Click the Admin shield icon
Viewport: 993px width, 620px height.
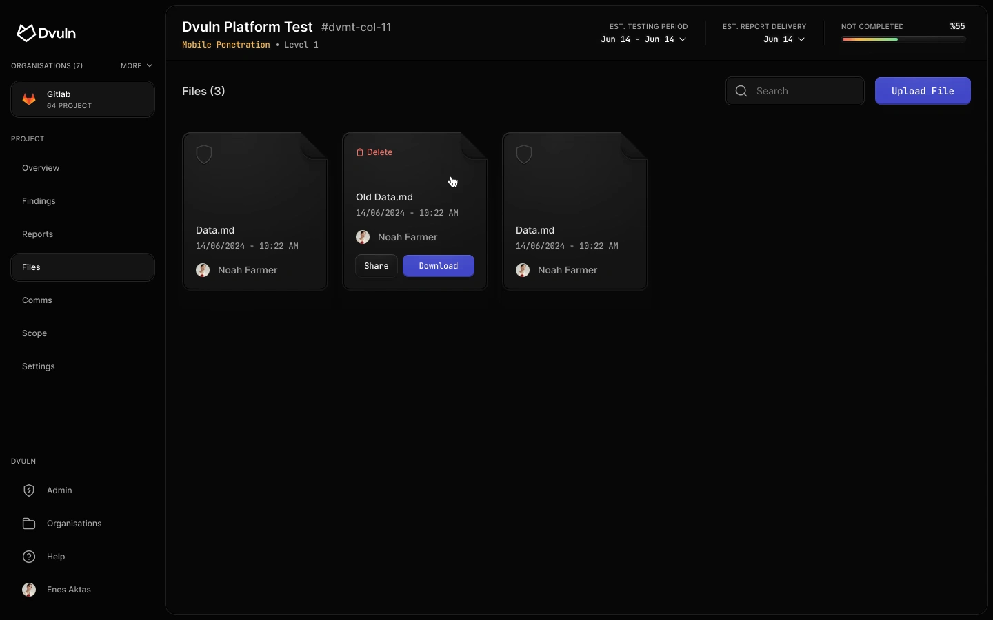click(29, 490)
